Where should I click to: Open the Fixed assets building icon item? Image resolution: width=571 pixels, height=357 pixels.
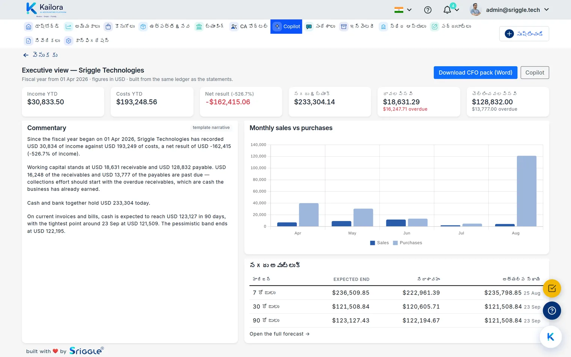(x=383, y=27)
